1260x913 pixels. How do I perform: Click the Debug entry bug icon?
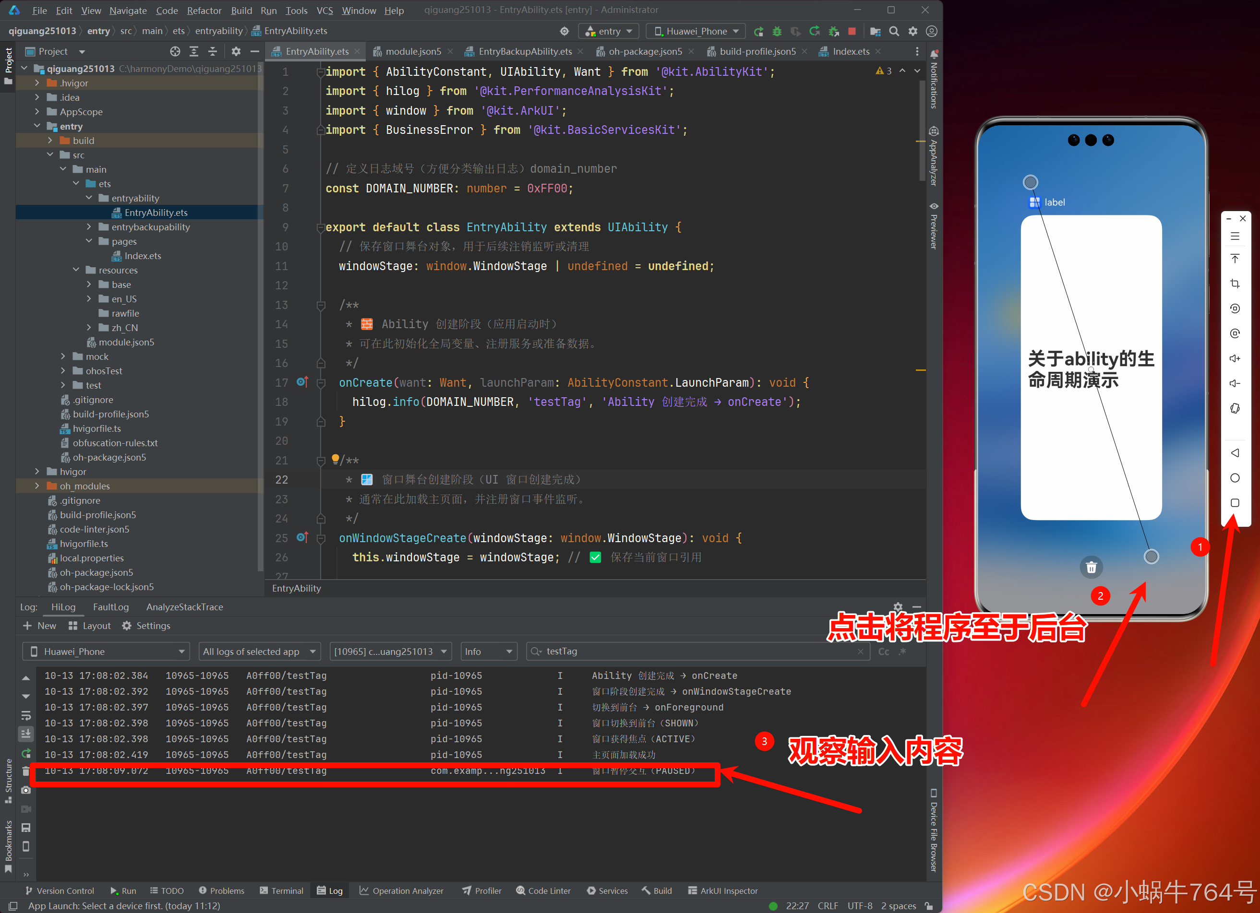tap(777, 32)
